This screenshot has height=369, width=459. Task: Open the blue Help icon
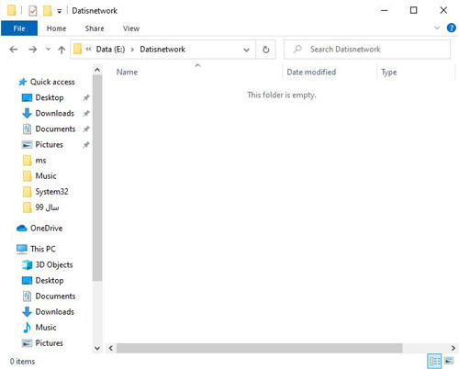pos(452,28)
